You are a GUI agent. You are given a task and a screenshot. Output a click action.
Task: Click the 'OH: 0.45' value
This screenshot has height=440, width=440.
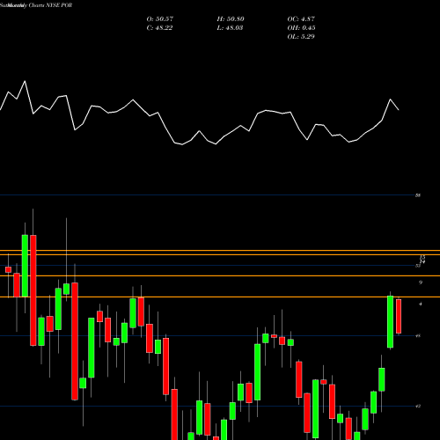[x=301, y=28]
